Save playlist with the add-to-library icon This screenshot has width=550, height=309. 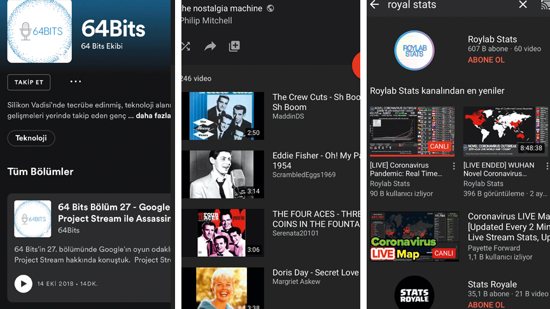(x=234, y=46)
